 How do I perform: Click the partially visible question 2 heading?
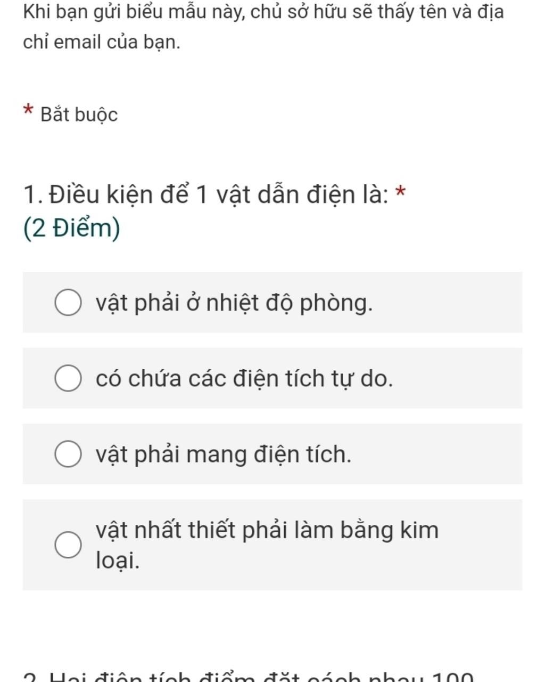tap(249, 676)
